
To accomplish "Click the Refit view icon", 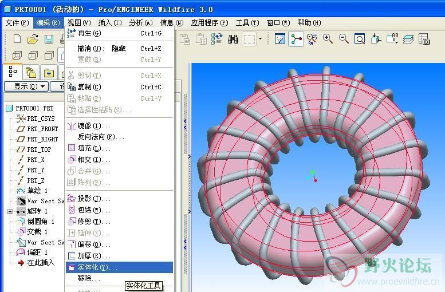I will (360, 39).
